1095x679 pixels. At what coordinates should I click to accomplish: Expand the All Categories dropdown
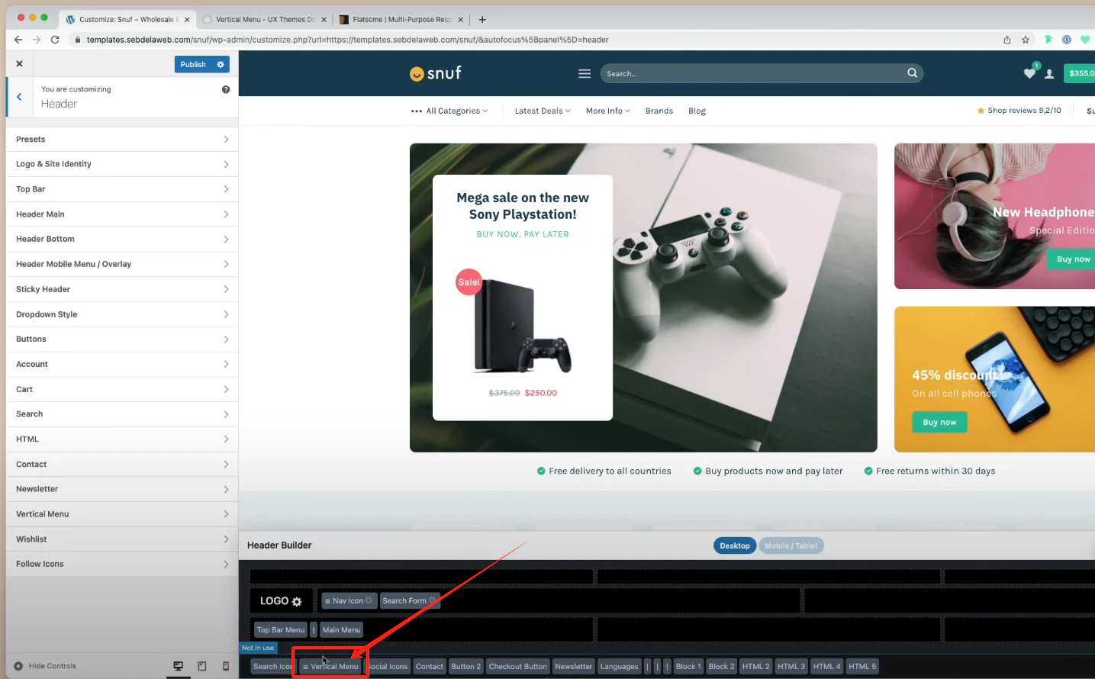point(449,111)
